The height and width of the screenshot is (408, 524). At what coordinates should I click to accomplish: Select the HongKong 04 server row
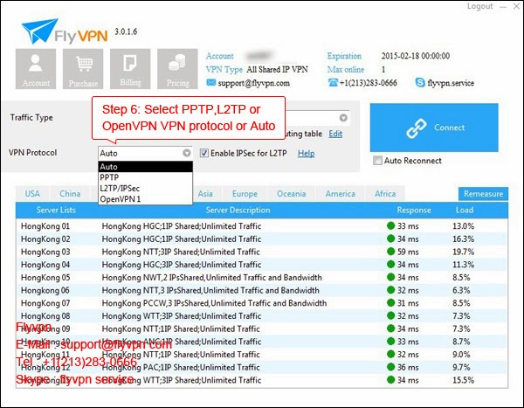click(x=262, y=265)
